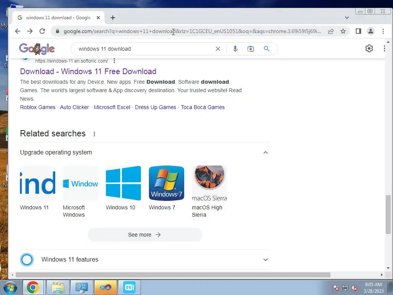Open Google quick settings gear
Viewport: 393px width, 295px height.
(x=369, y=48)
